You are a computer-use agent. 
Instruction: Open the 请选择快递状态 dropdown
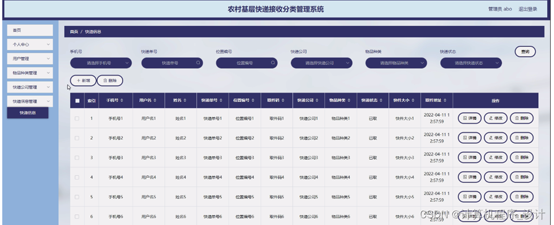[471, 63]
